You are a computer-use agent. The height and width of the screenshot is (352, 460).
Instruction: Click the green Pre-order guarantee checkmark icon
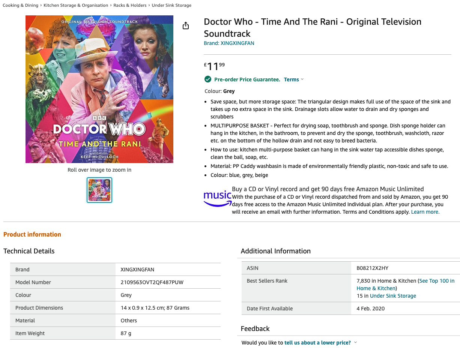(207, 79)
